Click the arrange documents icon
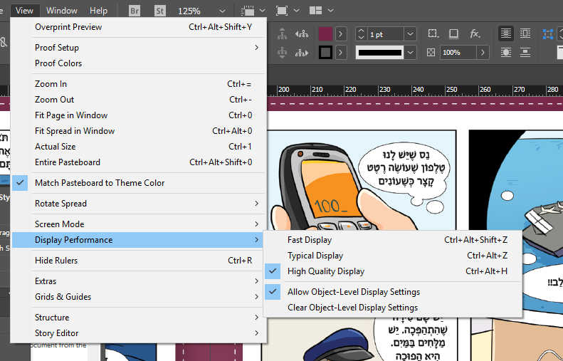The image size is (563, 361). [x=315, y=11]
